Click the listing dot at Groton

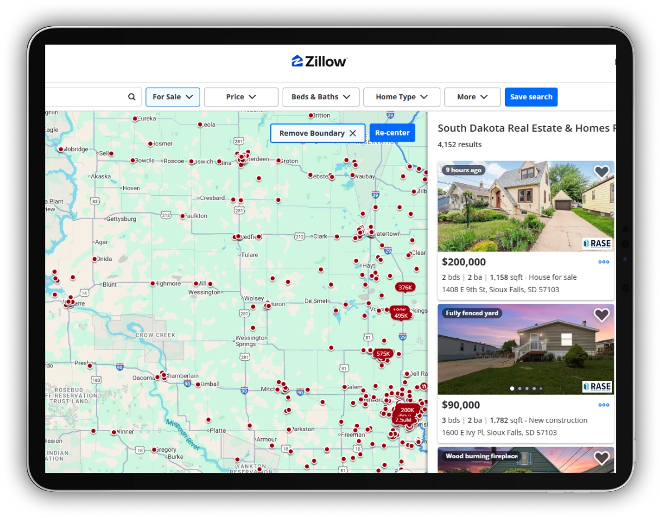click(278, 161)
